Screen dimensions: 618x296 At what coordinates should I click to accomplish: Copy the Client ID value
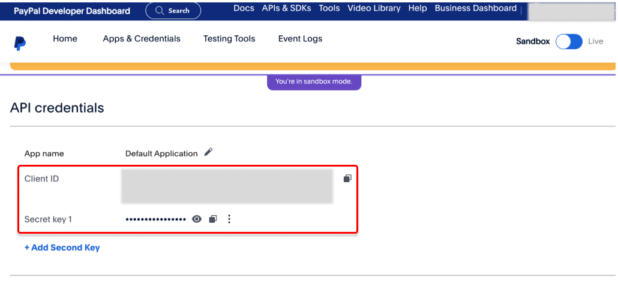tap(347, 179)
